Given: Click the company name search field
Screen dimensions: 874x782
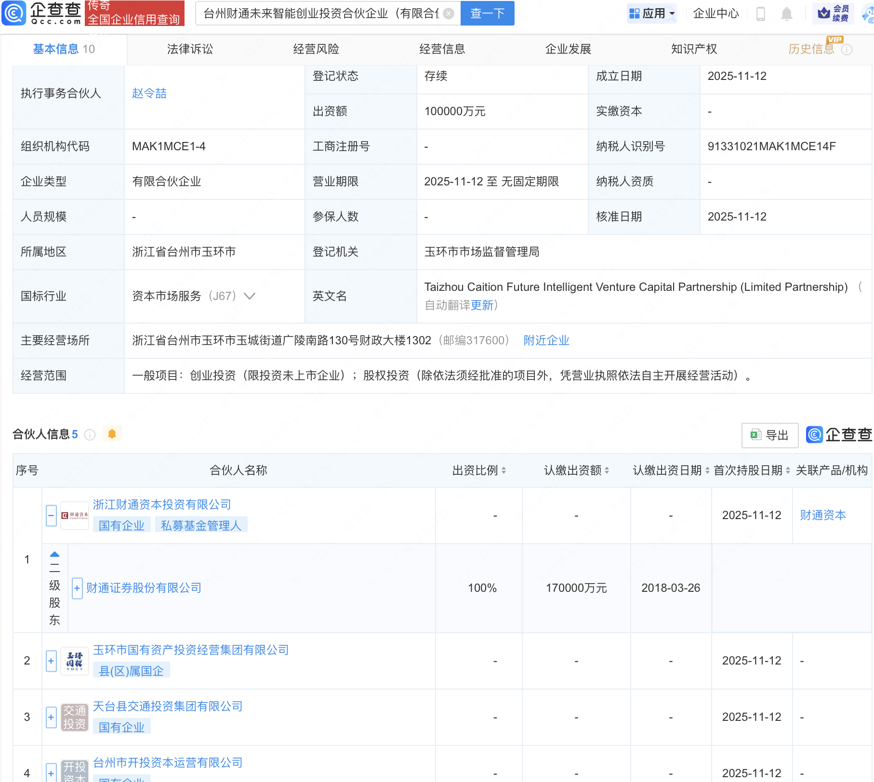Looking at the screenshot, I should point(320,13).
